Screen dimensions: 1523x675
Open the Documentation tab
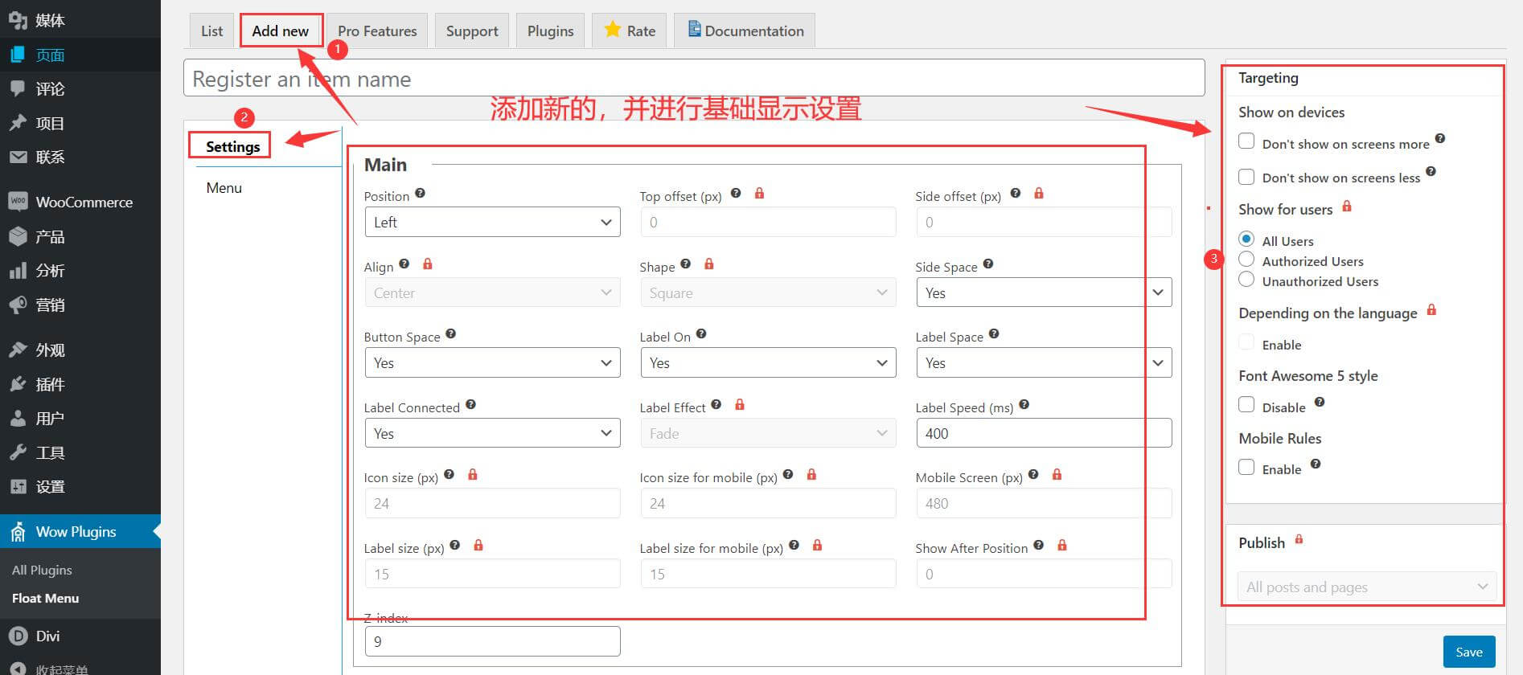pos(745,31)
